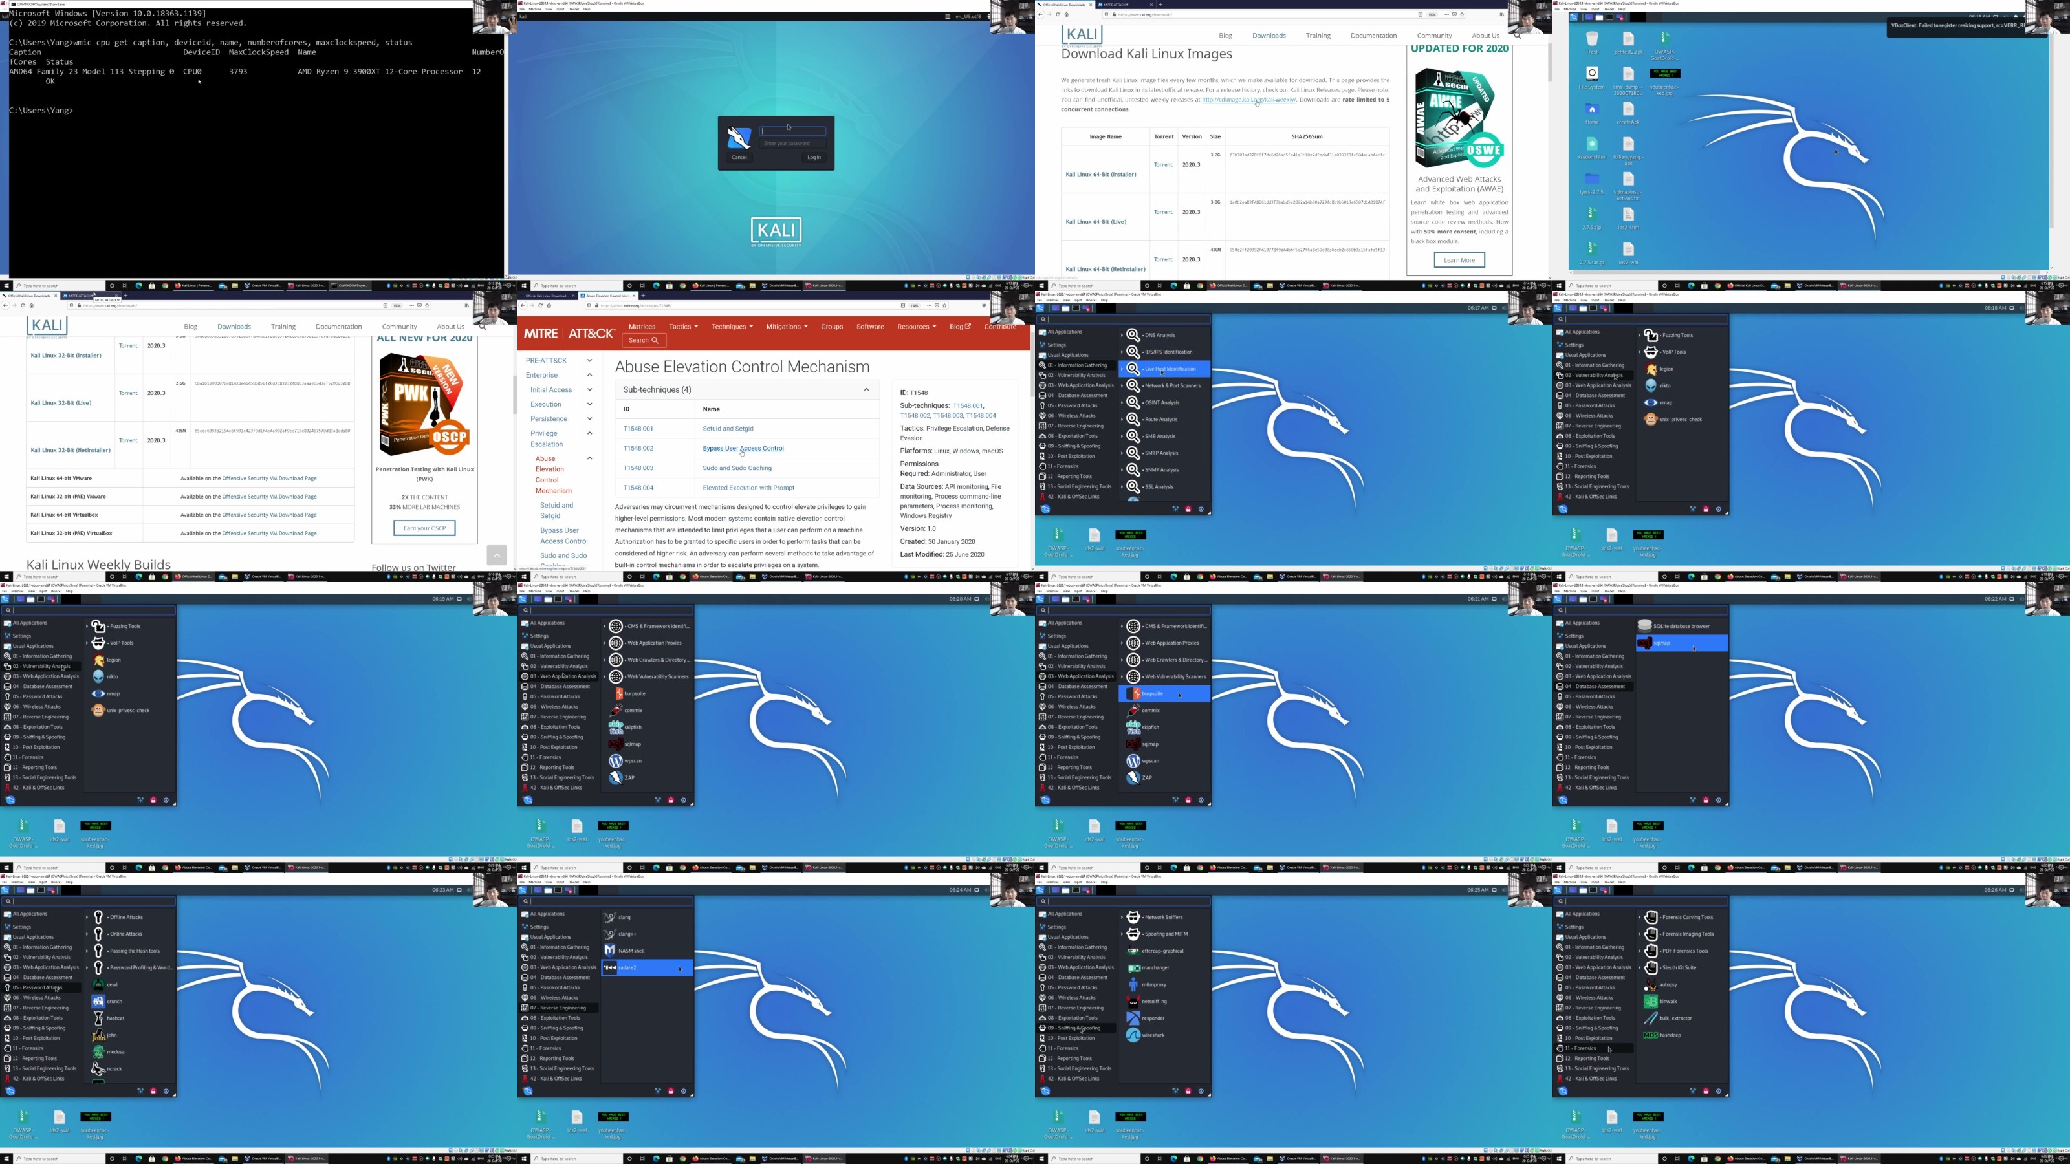
Task: Start the hashcat password tool
Action: pyautogui.click(x=115, y=1018)
